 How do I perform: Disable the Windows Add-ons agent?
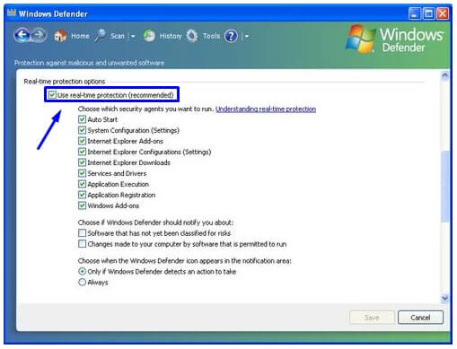click(x=82, y=205)
